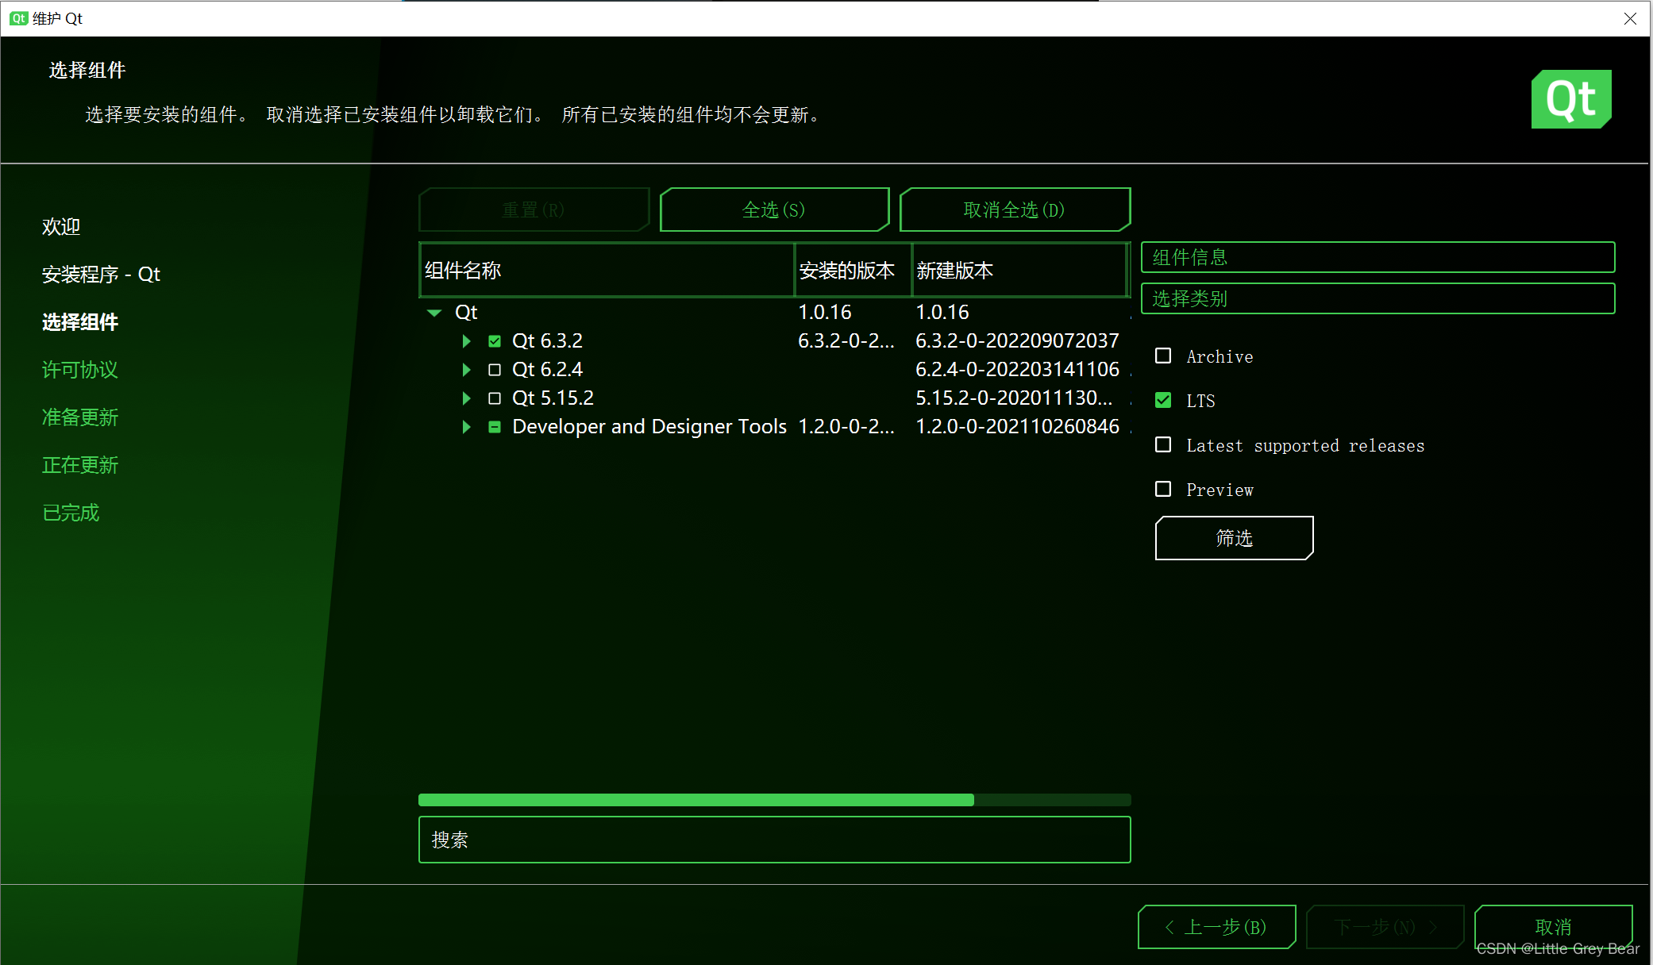Check the Qt 5.15.2 component
Screen dimensions: 1653x965
[495, 398]
